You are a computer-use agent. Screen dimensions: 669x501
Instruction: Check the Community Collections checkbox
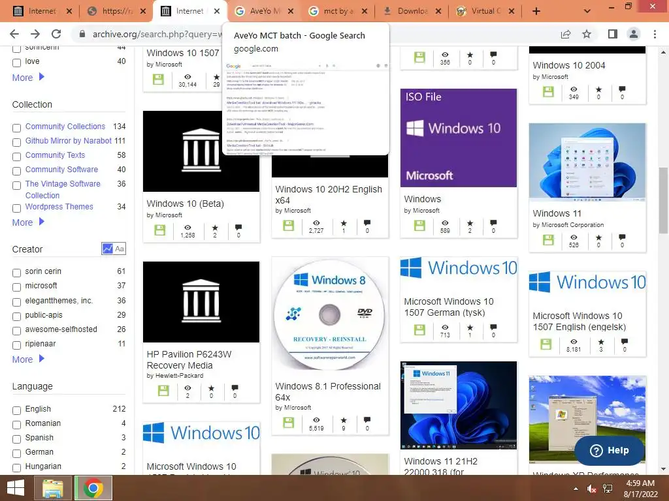[x=16, y=128]
